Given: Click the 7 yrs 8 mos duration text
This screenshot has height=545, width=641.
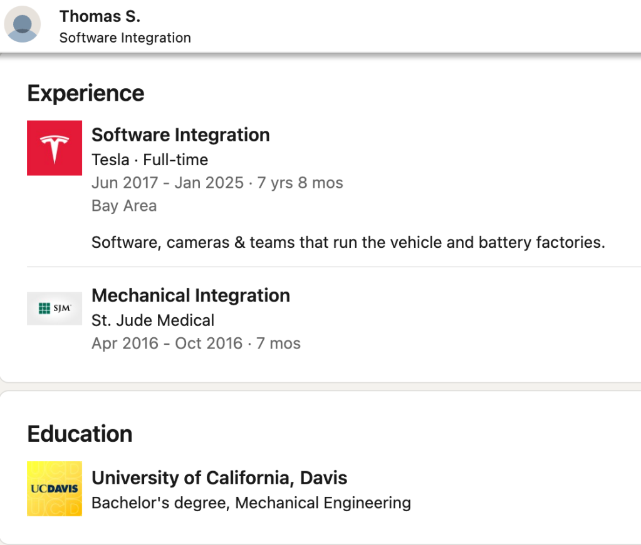Looking at the screenshot, I should [300, 183].
